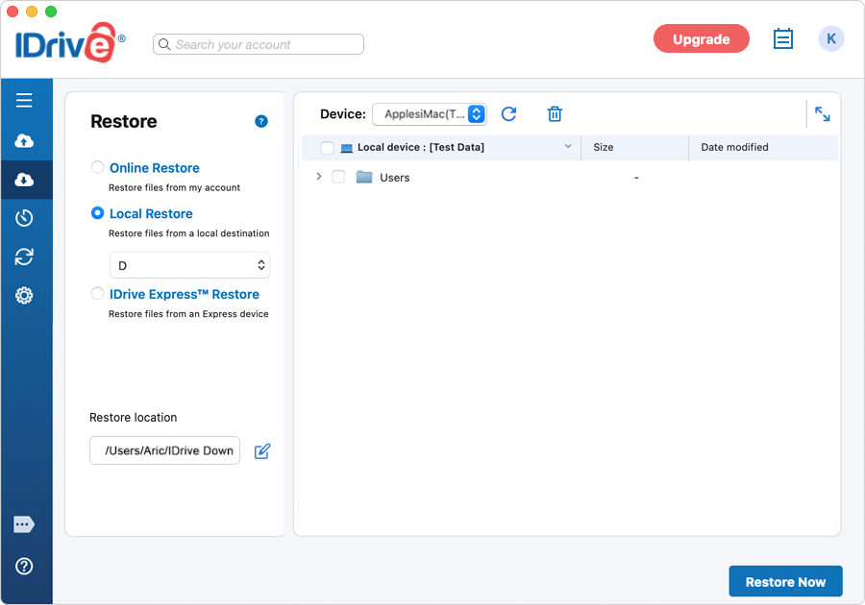Open the local destination drive dropdown
Viewport: 865px width, 605px height.
[x=189, y=266]
